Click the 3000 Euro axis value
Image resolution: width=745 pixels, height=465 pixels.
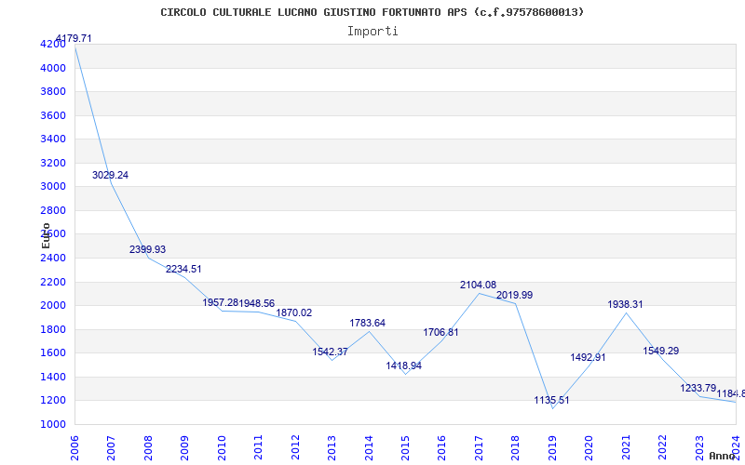click(x=53, y=187)
